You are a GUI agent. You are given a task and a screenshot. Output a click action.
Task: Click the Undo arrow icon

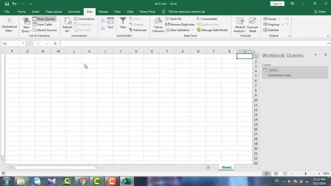click(14, 4)
